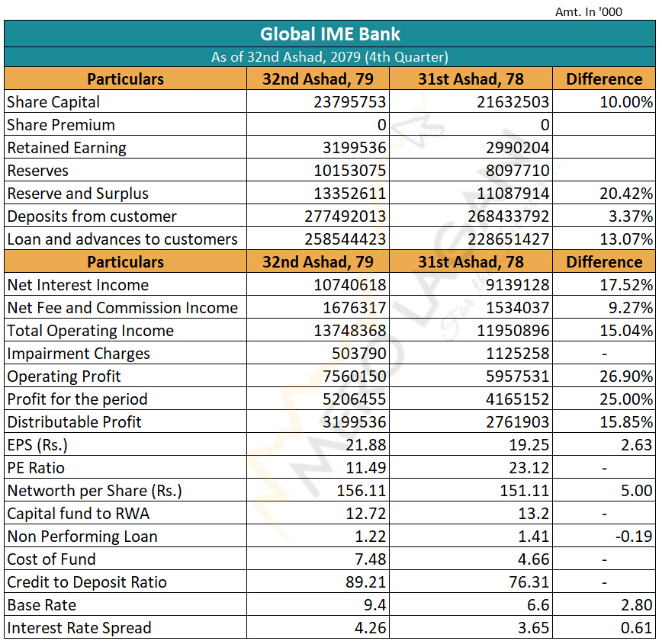This screenshot has height=644, width=662.
Task: Click value 10740618
Action: point(349,285)
